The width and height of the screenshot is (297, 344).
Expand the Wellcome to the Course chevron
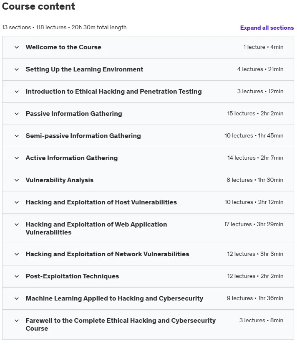17,47
